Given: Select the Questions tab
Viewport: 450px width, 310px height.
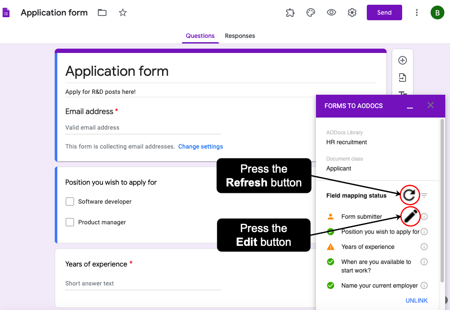Looking at the screenshot, I should [200, 36].
